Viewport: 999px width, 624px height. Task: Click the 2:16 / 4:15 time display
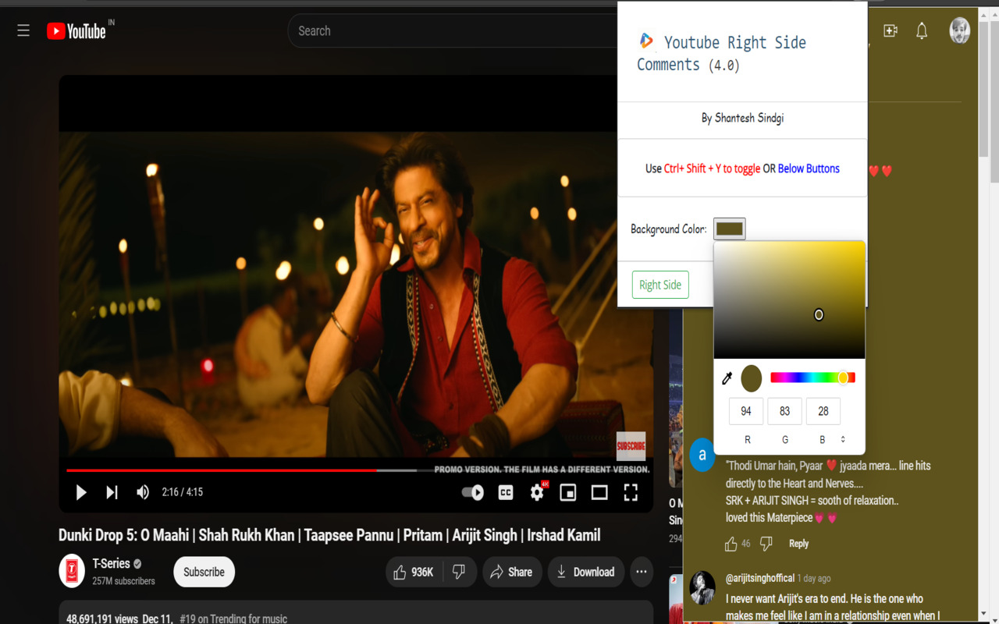pyautogui.click(x=182, y=492)
